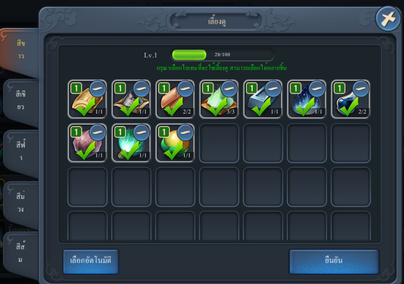Select the grey ore on cloth item
The width and height of the screenshot is (404, 284).
(x=131, y=99)
